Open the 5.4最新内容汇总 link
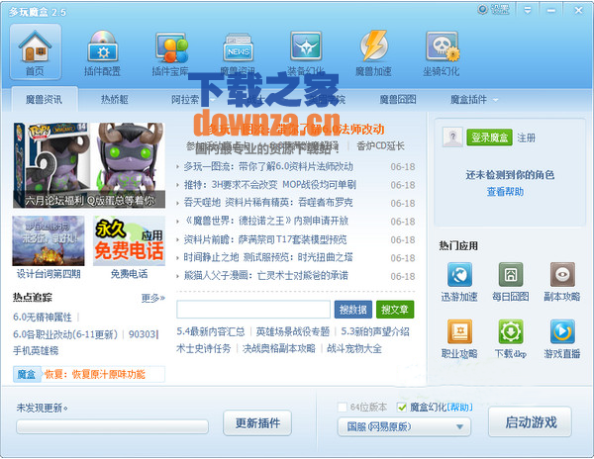This screenshot has height=459, width=594. [211, 331]
